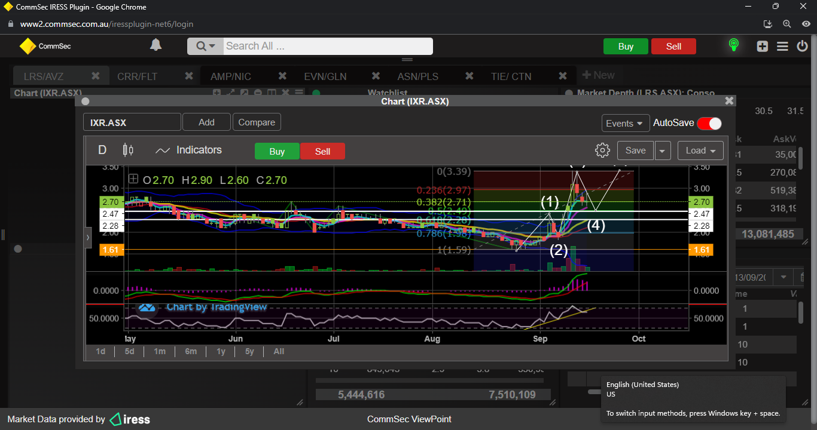
Task: Close the Chart (IXR.ASX) popup window
Action: [x=728, y=102]
